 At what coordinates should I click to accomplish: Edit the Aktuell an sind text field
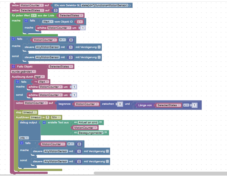pyautogui.click(x=88, y=123)
